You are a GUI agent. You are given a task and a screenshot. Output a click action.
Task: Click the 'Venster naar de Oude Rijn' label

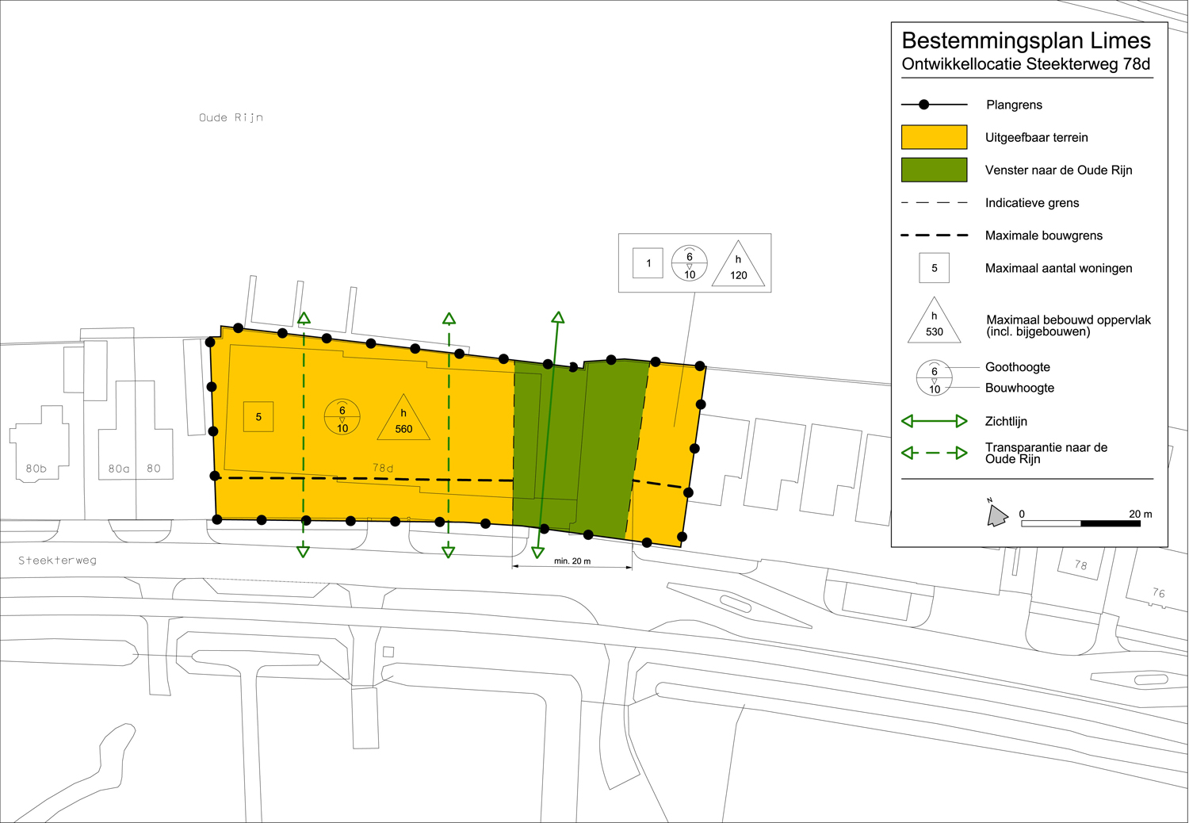click(1058, 170)
